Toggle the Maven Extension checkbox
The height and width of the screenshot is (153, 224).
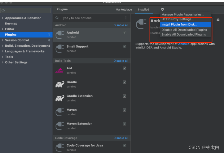125,124
